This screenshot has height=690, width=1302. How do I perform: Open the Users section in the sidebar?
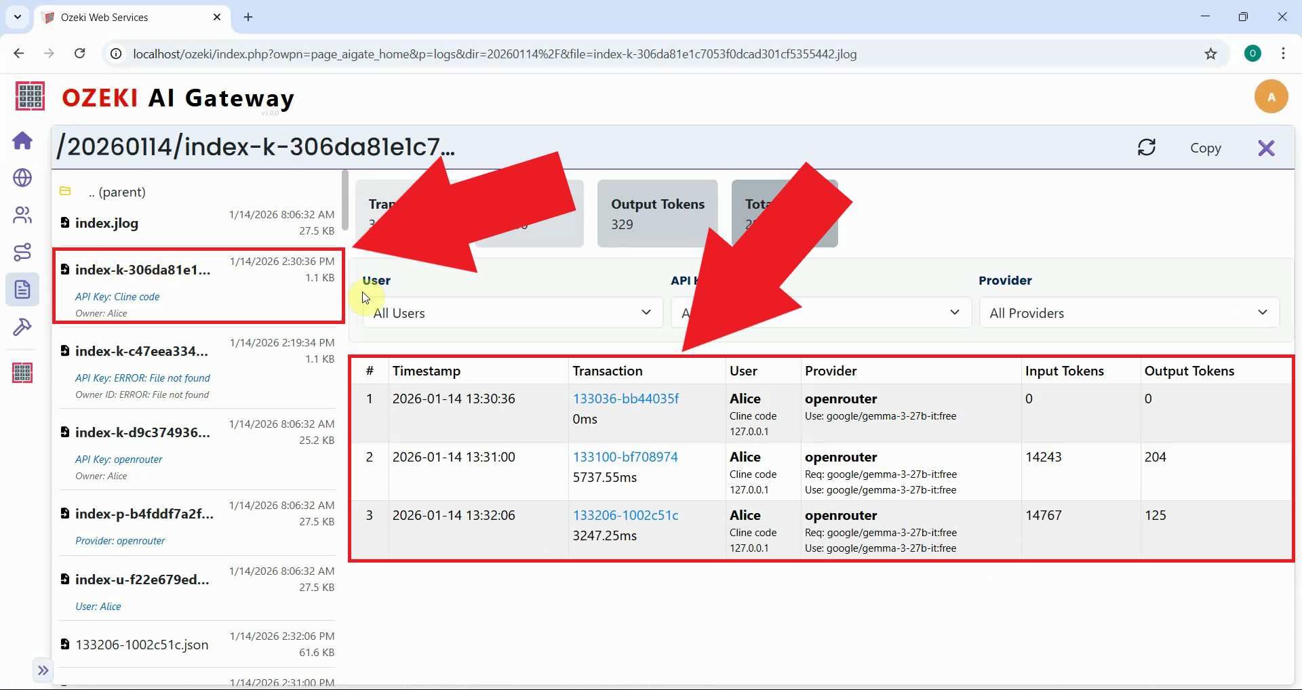point(22,215)
